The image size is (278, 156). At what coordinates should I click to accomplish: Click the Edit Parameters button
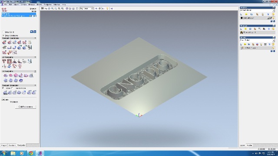pyautogui.click(x=26, y=107)
